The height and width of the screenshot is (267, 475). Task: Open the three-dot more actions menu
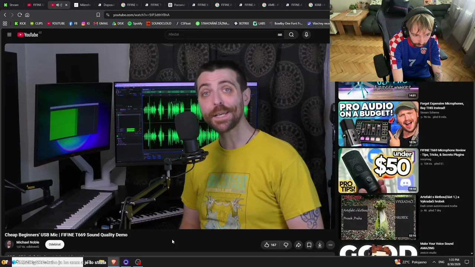[330, 245]
